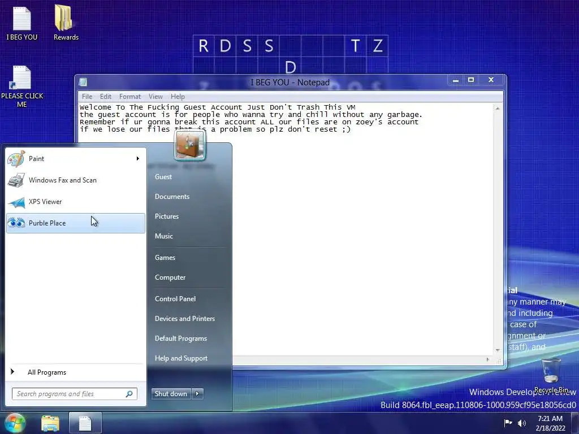Click the Windows Start orb
The image size is (579, 434).
coord(15,423)
